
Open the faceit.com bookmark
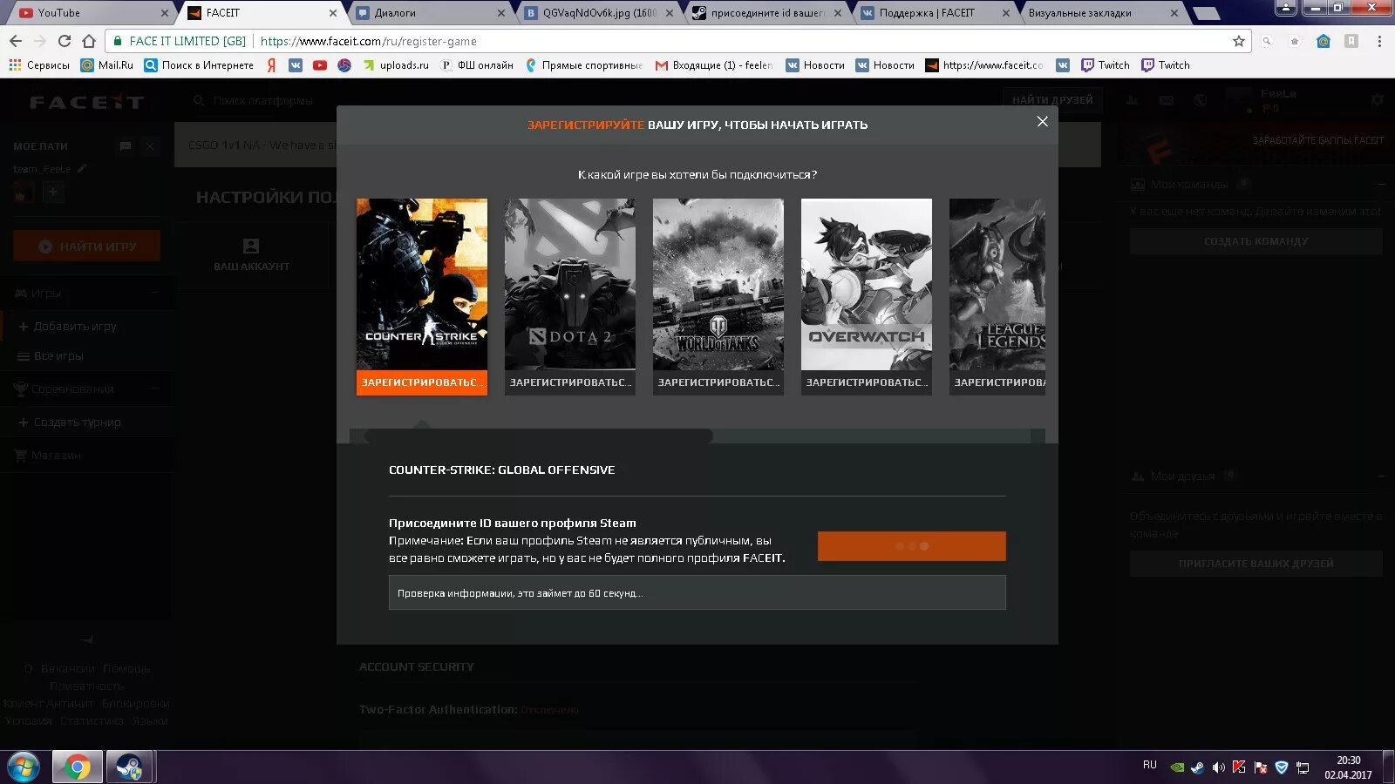point(984,65)
